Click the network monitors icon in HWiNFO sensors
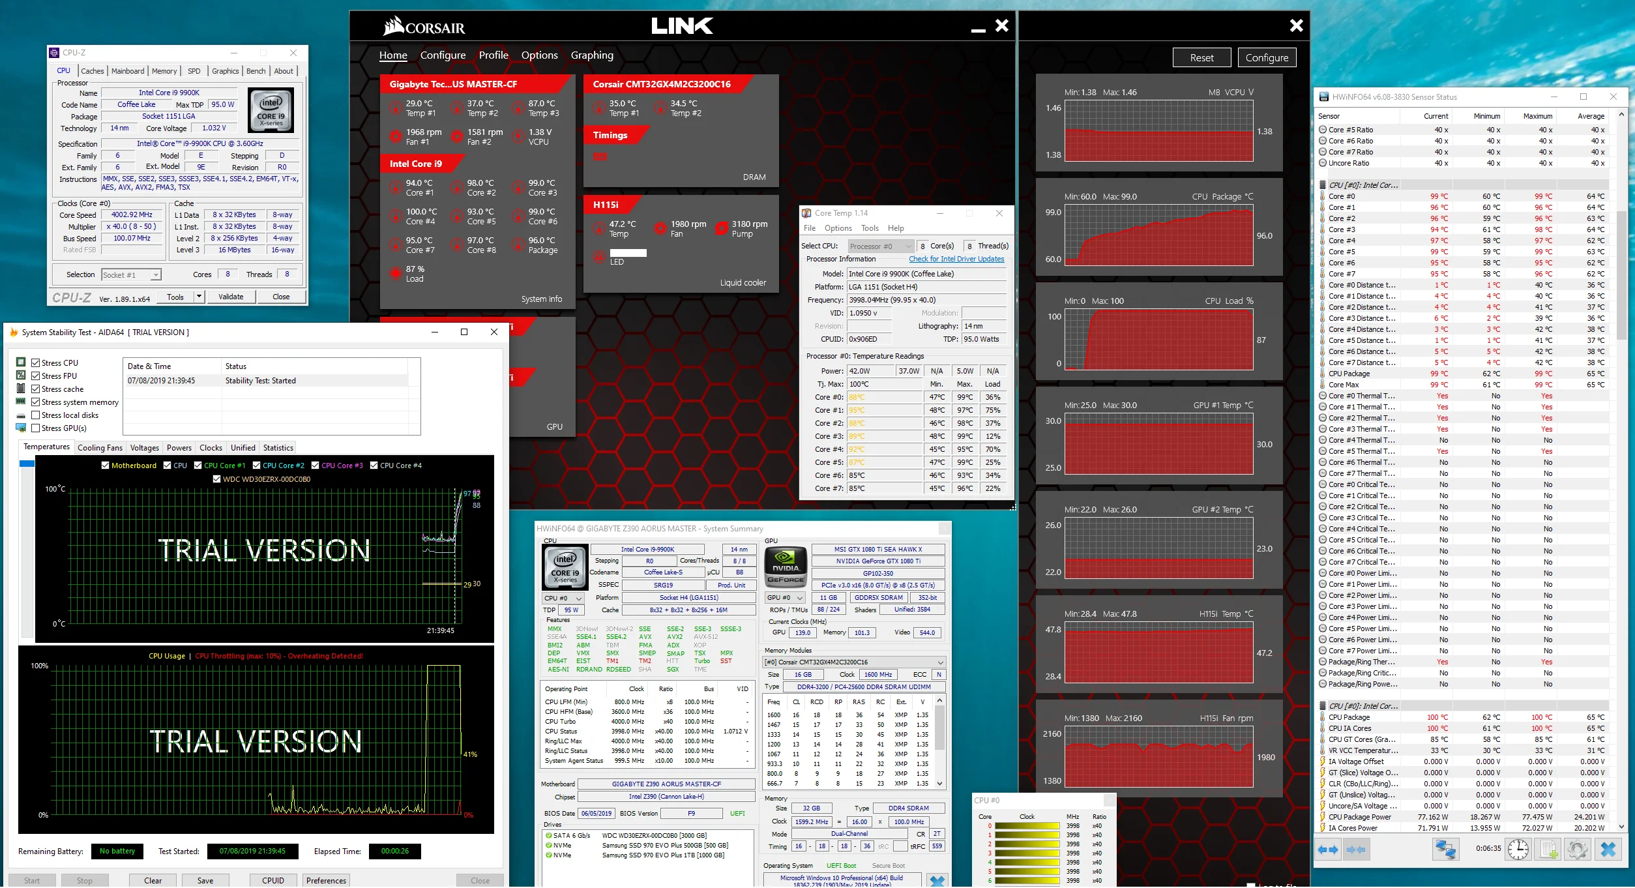This screenshot has height=888, width=1635. [1445, 850]
